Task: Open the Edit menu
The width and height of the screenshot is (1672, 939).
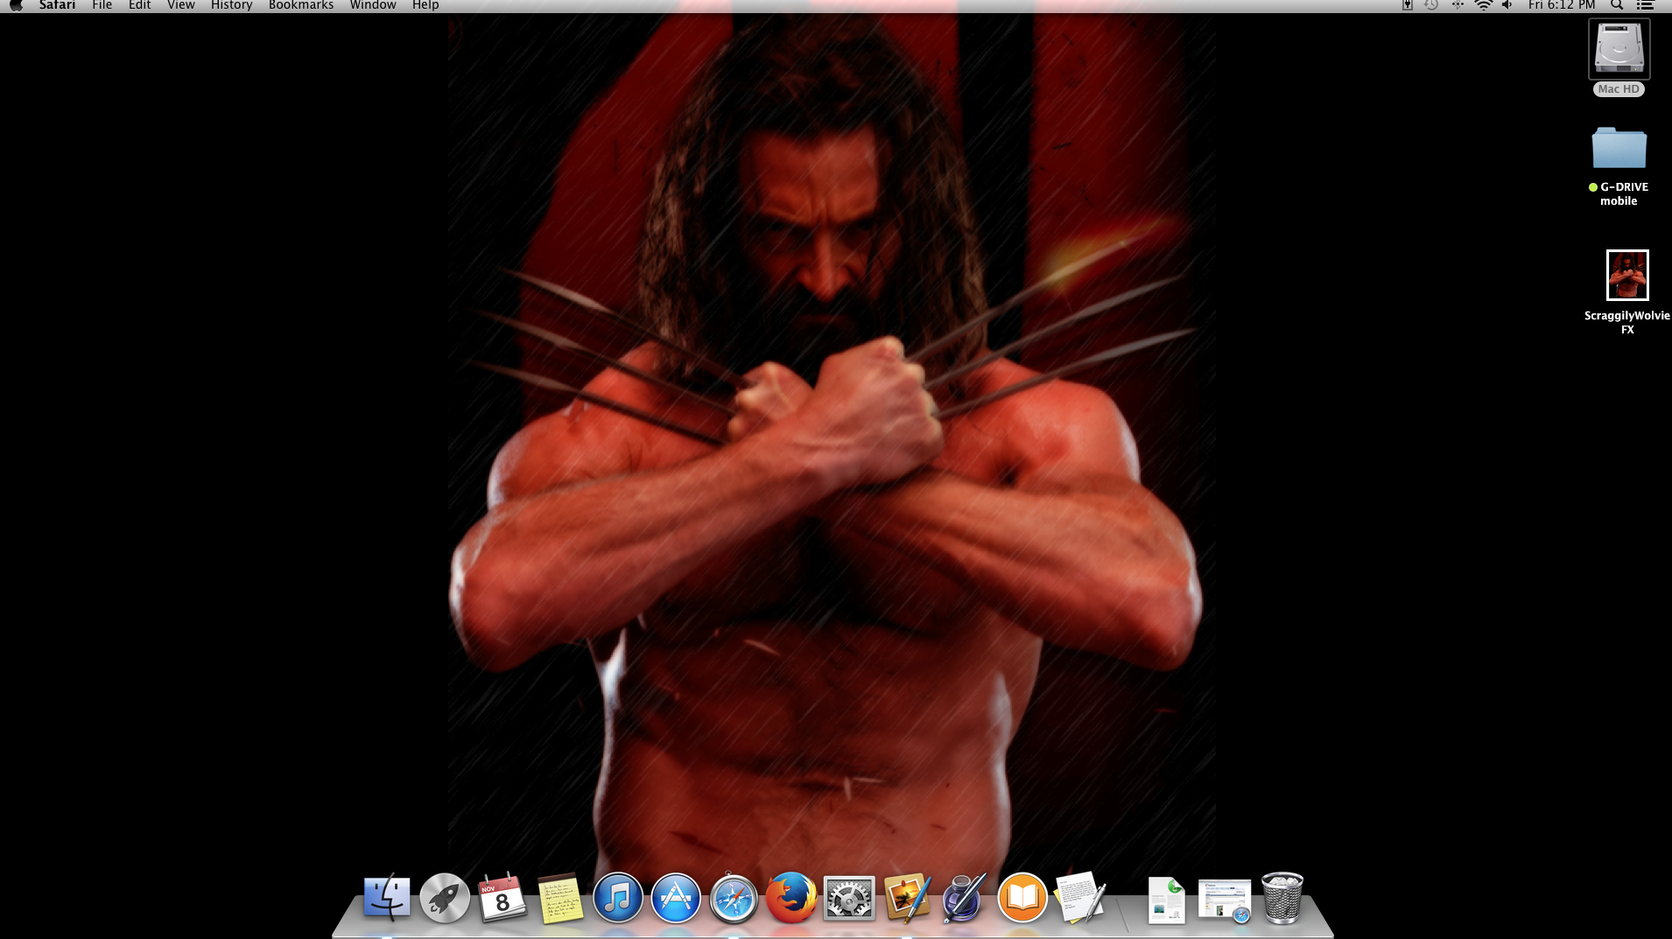Action: coord(139,5)
